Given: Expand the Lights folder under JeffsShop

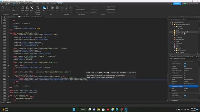Looking at the screenshot, I should coord(174,49).
